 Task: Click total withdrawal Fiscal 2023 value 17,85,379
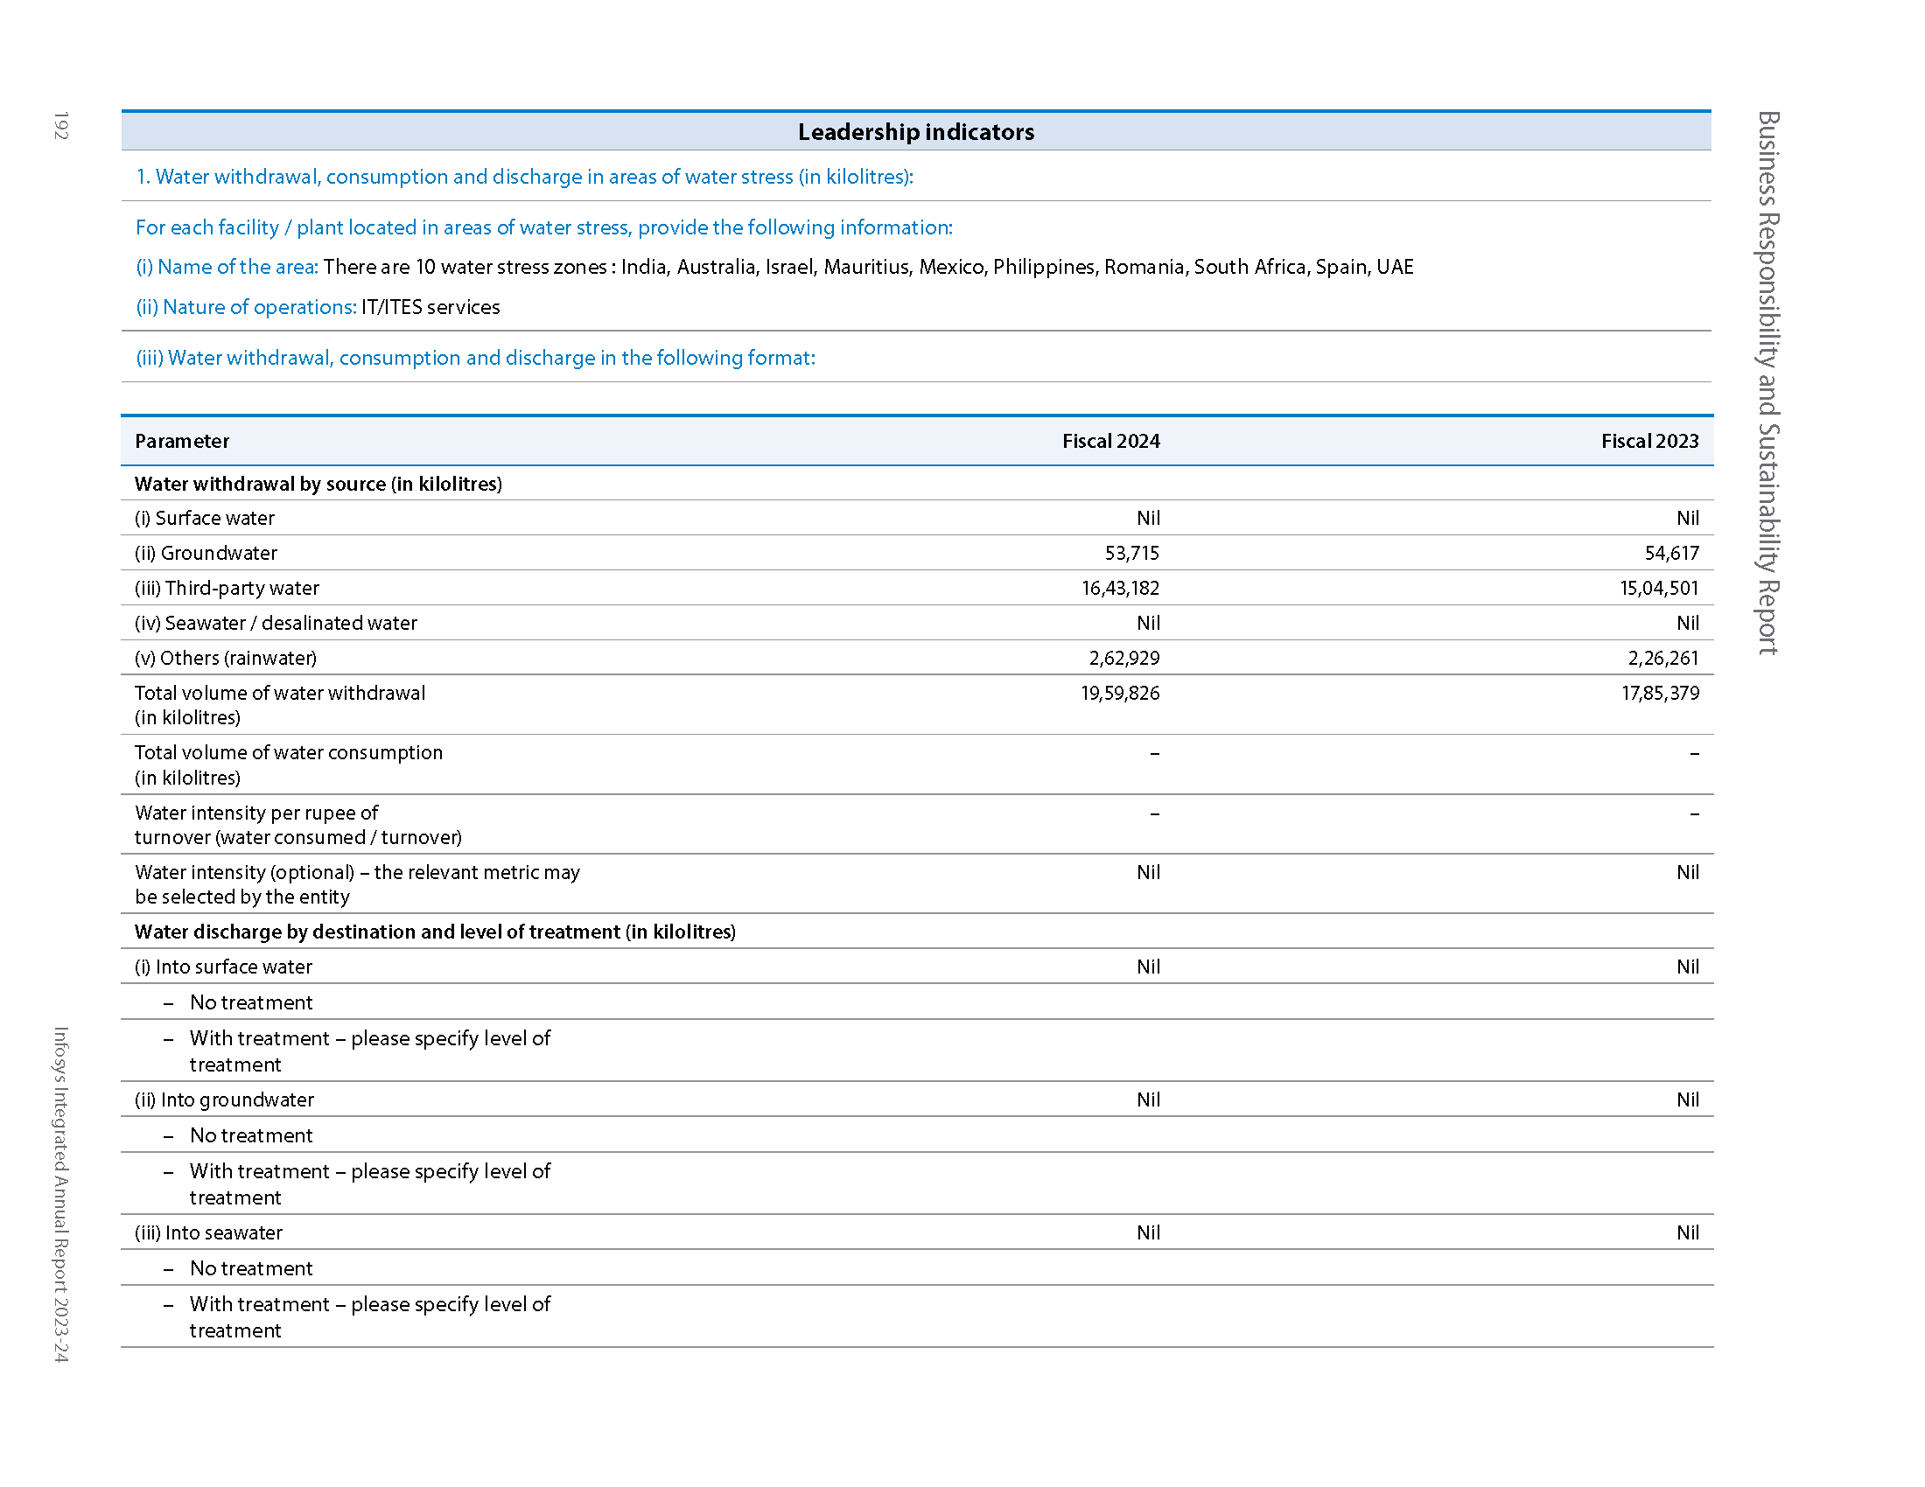pyautogui.click(x=1660, y=694)
